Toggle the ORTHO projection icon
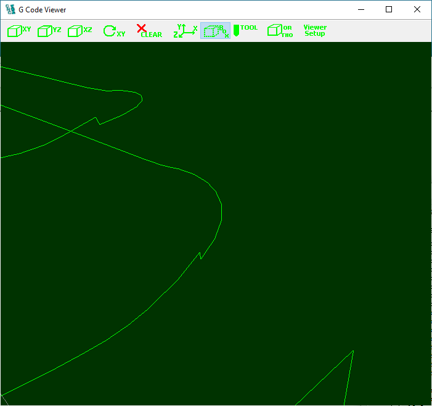The image size is (432, 406). point(280,31)
